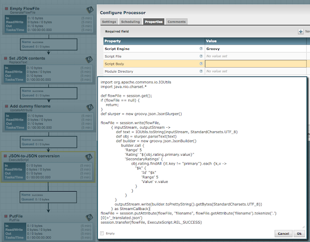
Task: Click the Script Body value field
Action: (x=256, y=64)
